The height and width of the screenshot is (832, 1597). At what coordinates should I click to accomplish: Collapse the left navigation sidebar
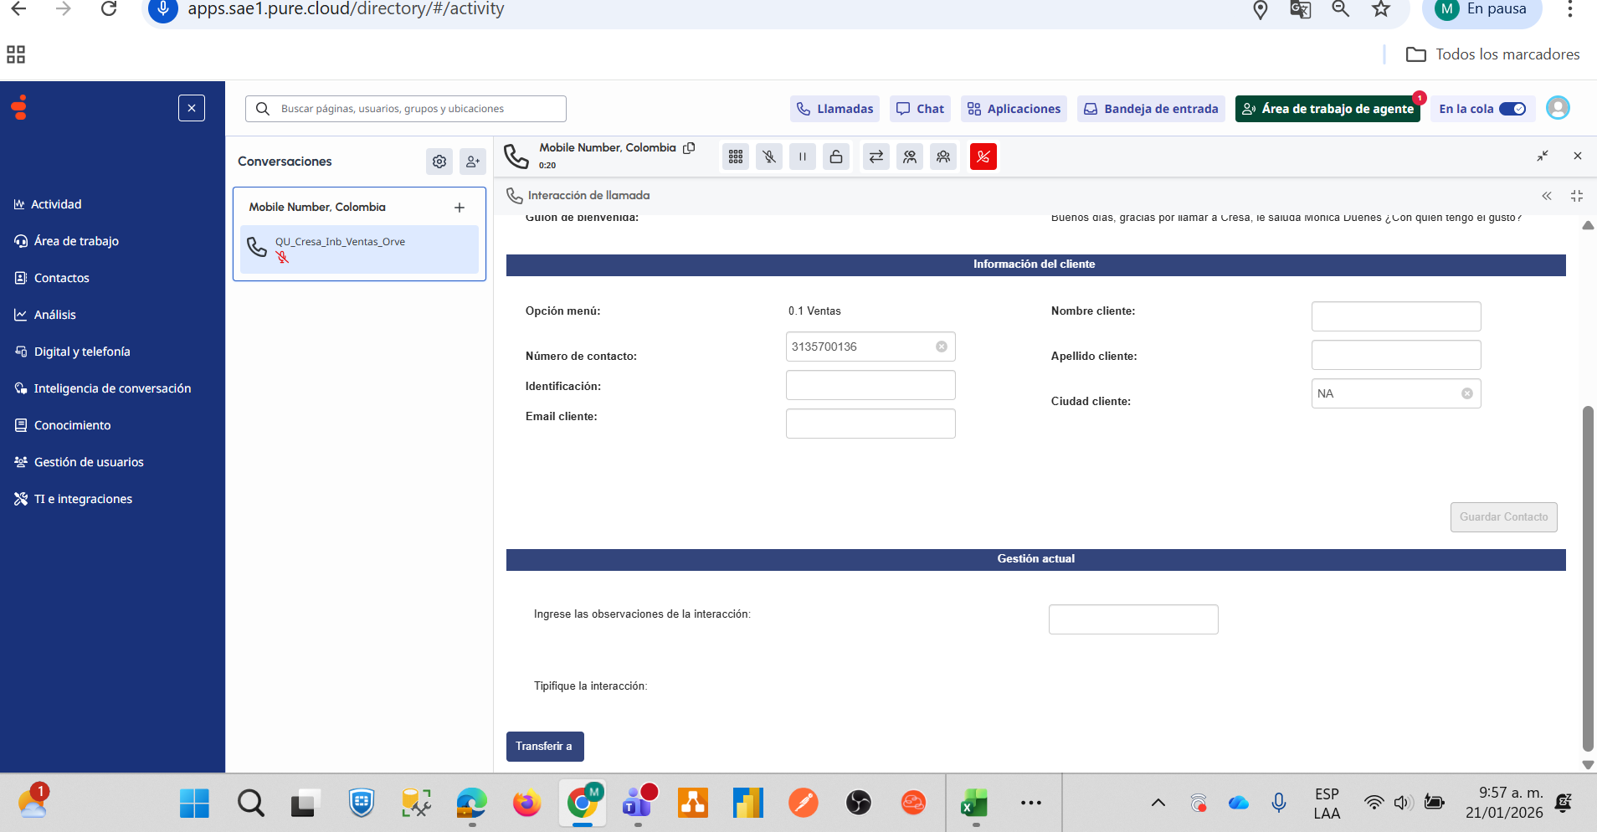(x=192, y=108)
